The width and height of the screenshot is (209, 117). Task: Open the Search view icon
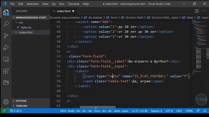[6, 24]
